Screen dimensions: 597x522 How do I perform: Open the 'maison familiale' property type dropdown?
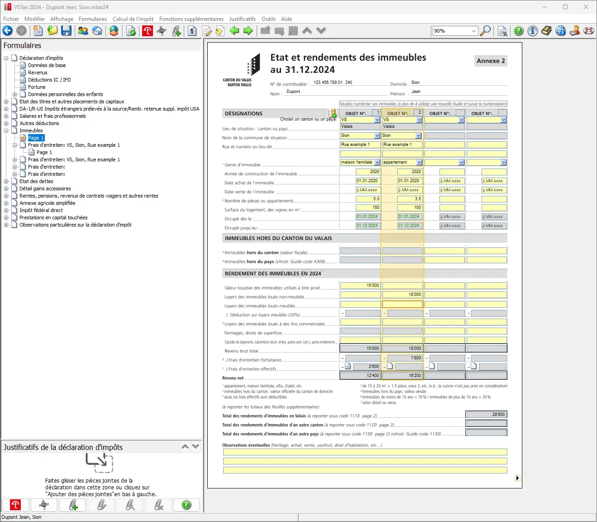point(377,163)
